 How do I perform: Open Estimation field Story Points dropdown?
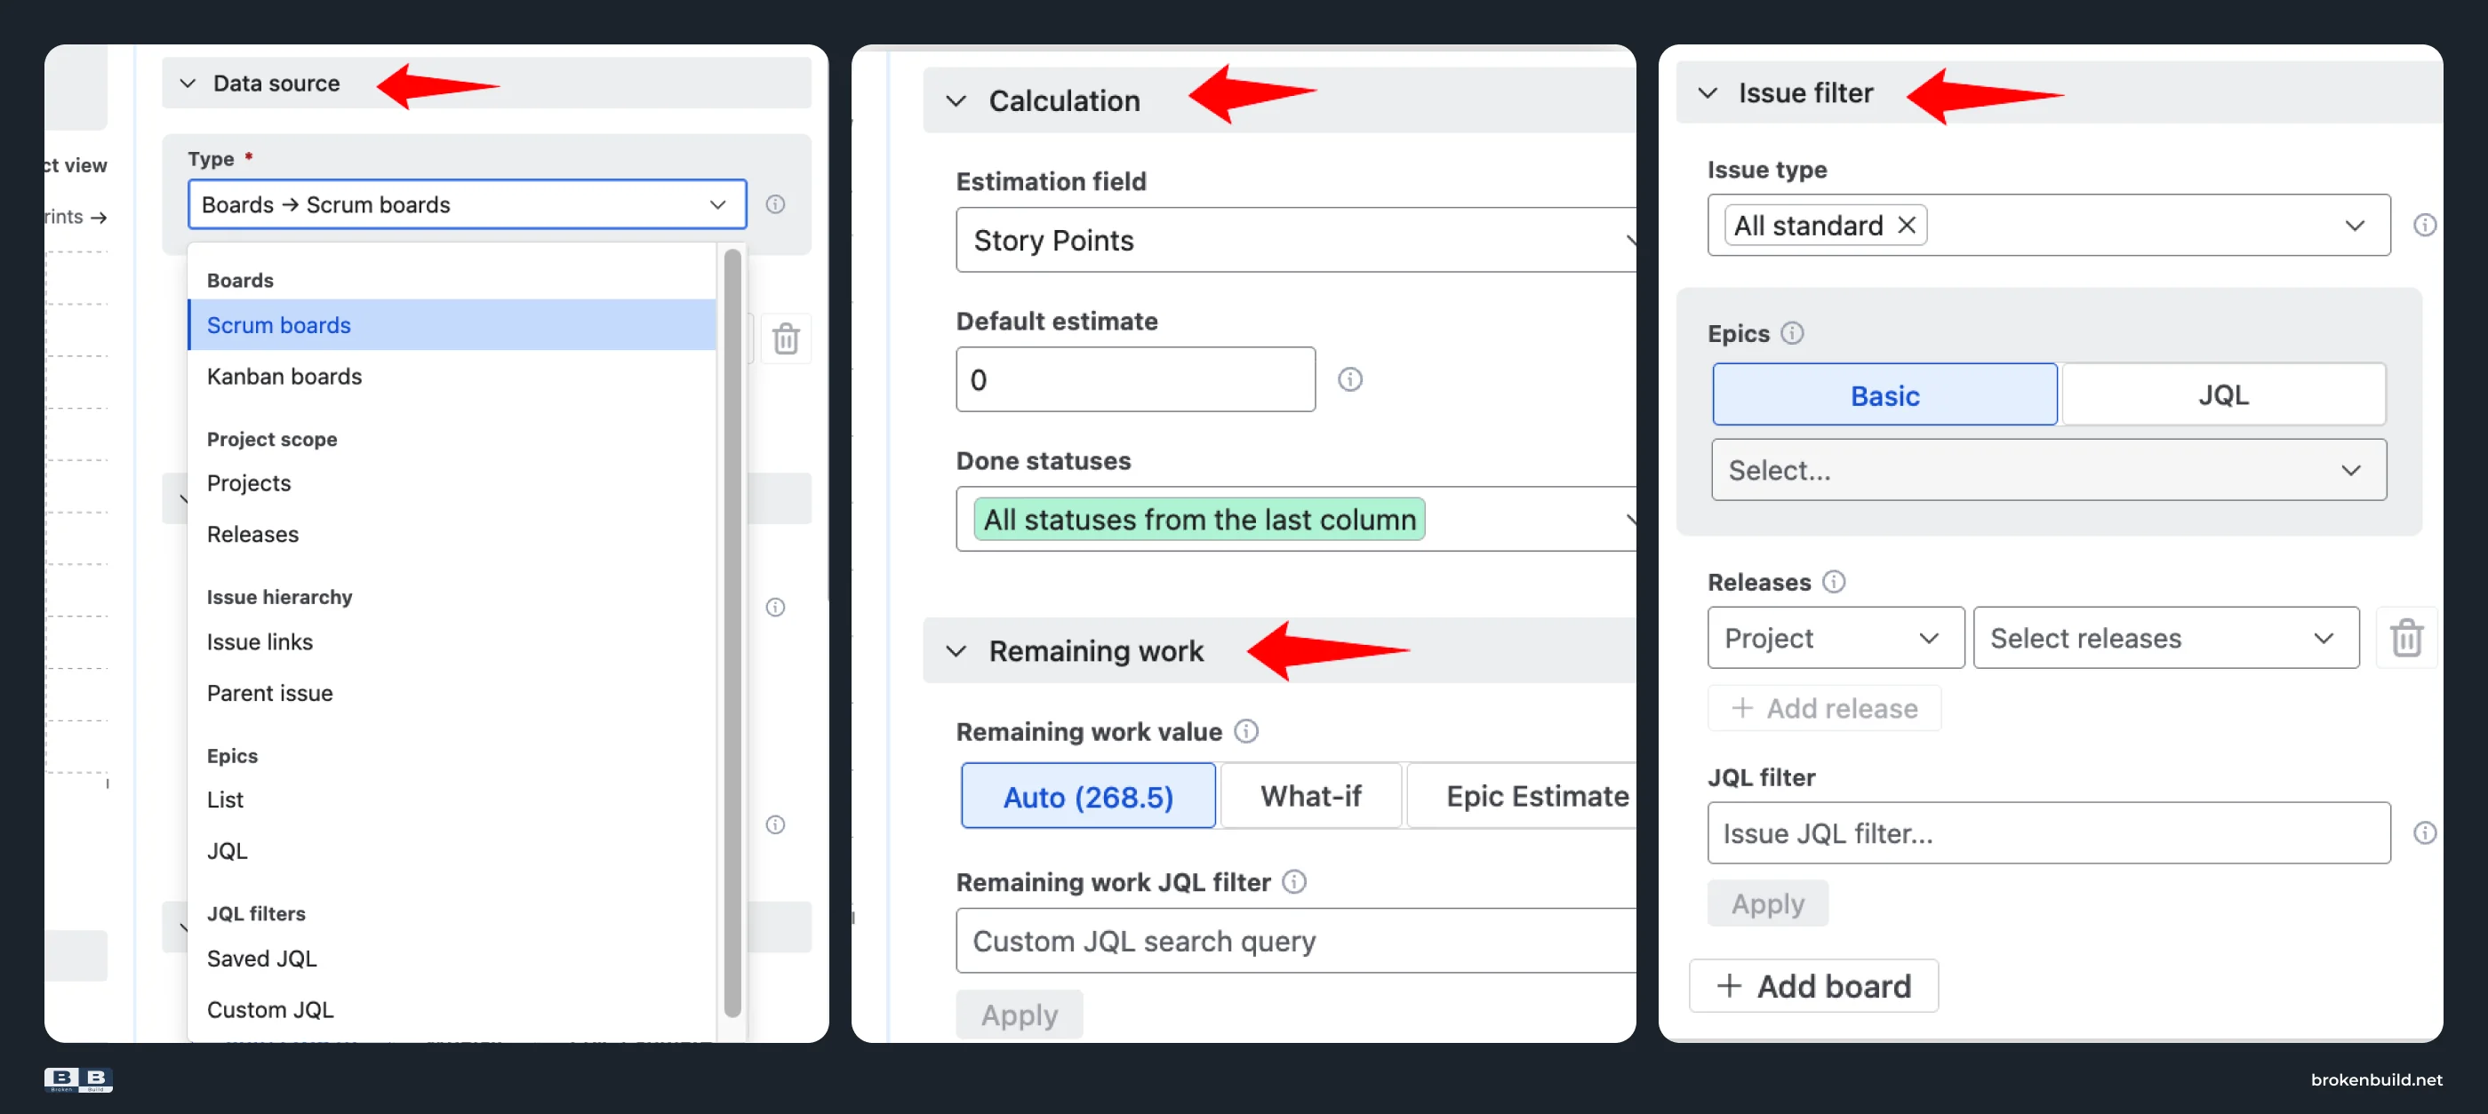point(1296,241)
